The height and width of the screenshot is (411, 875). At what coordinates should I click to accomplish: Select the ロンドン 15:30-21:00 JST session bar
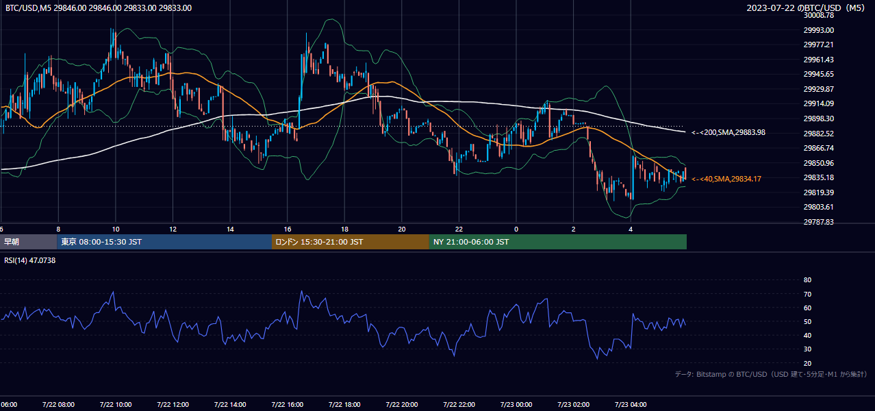click(x=351, y=242)
